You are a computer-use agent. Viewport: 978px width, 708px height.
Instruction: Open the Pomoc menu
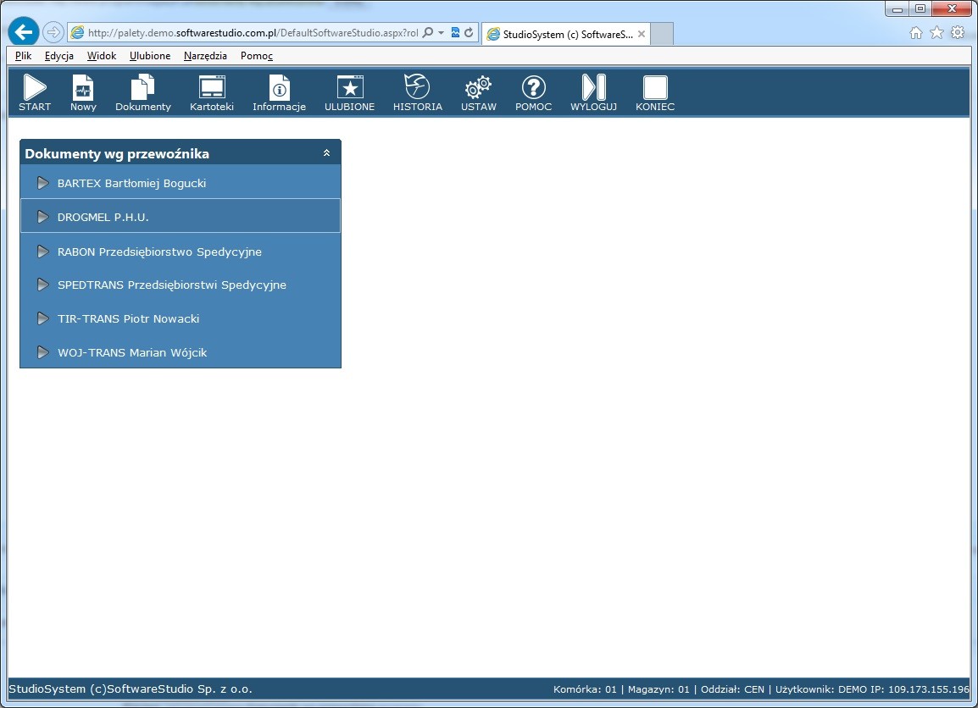[x=256, y=55]
